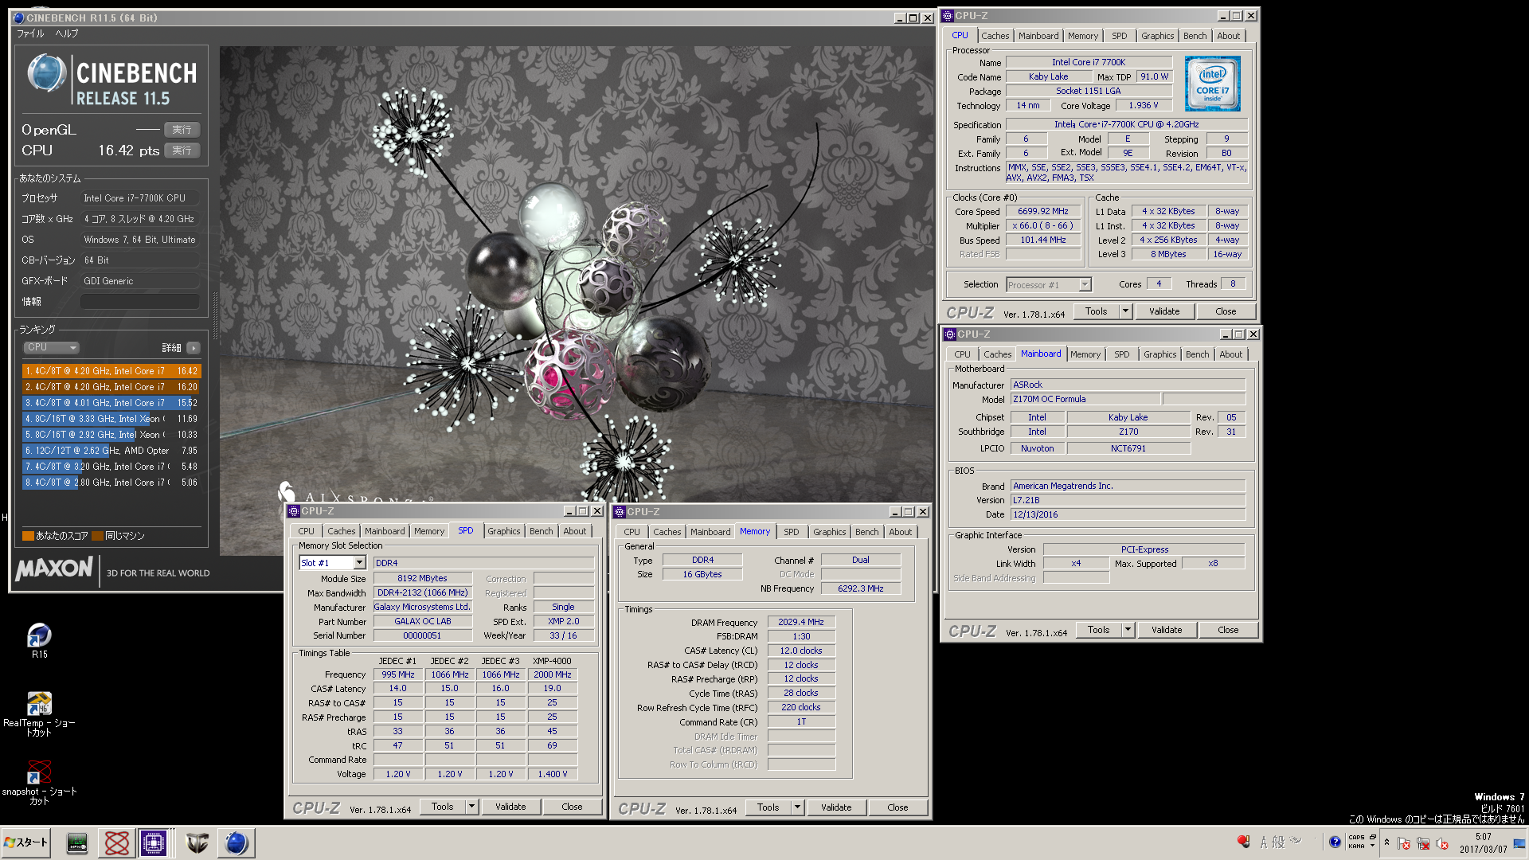Click the IME red ball icon in language bar

[1243, 842]
